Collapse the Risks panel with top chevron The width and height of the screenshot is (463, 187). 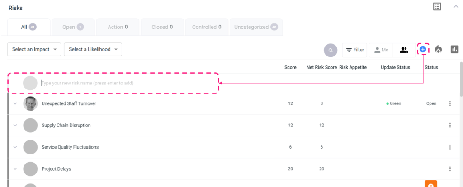coord(456,6)
